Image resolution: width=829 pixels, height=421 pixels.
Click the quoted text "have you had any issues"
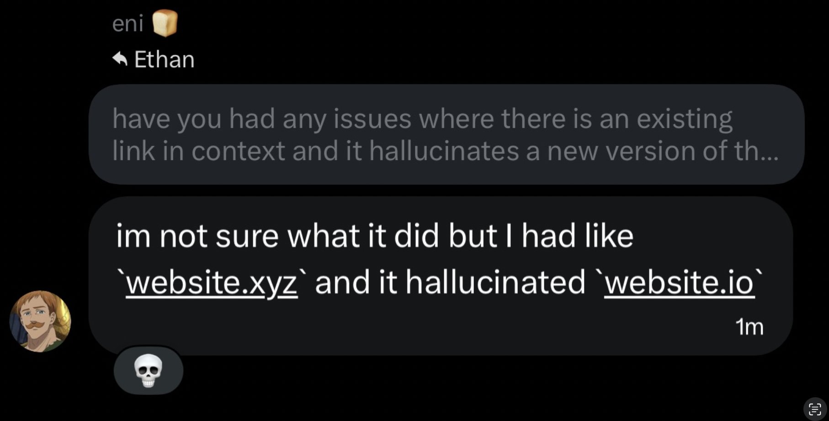tap(262, 119)
